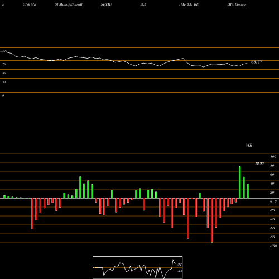
Task: Click the 'MR' panel title
Action: (x=249, y=145)
